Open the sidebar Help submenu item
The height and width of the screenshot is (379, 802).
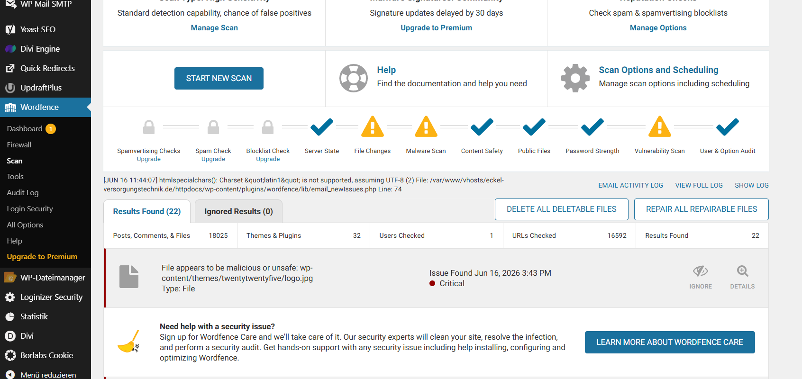(x=15, y=241)
